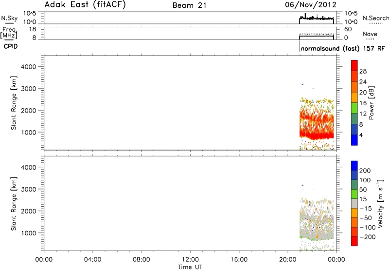Click the noise trace in the N.Sky panel
The height and width of the screenshot is (270, 389).
(x=317, y=18)
